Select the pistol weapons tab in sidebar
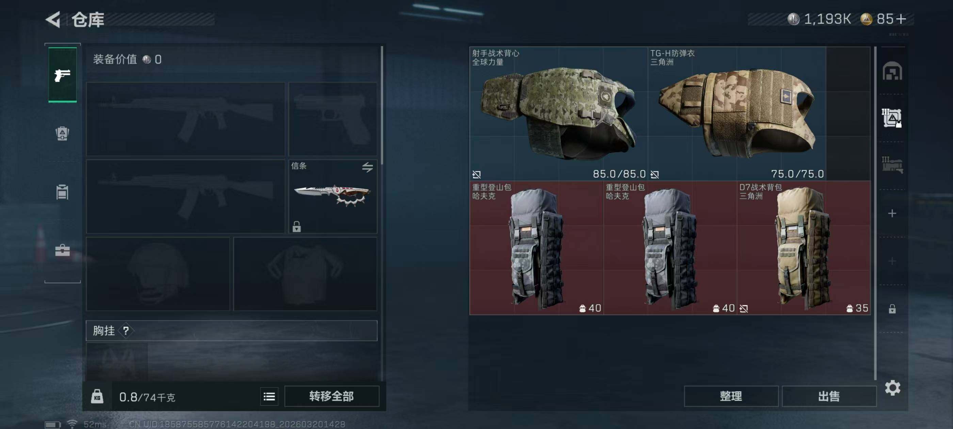The width and height of the screenshot is (953, 429). [x=63, y=75]
